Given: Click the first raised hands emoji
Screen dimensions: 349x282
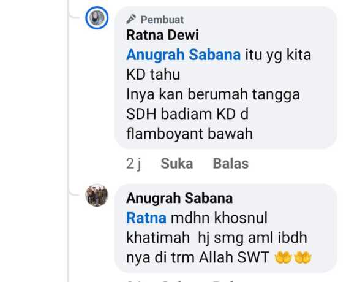Looking at the screenshot, I should pyautogui.click(x=283, y=257).
